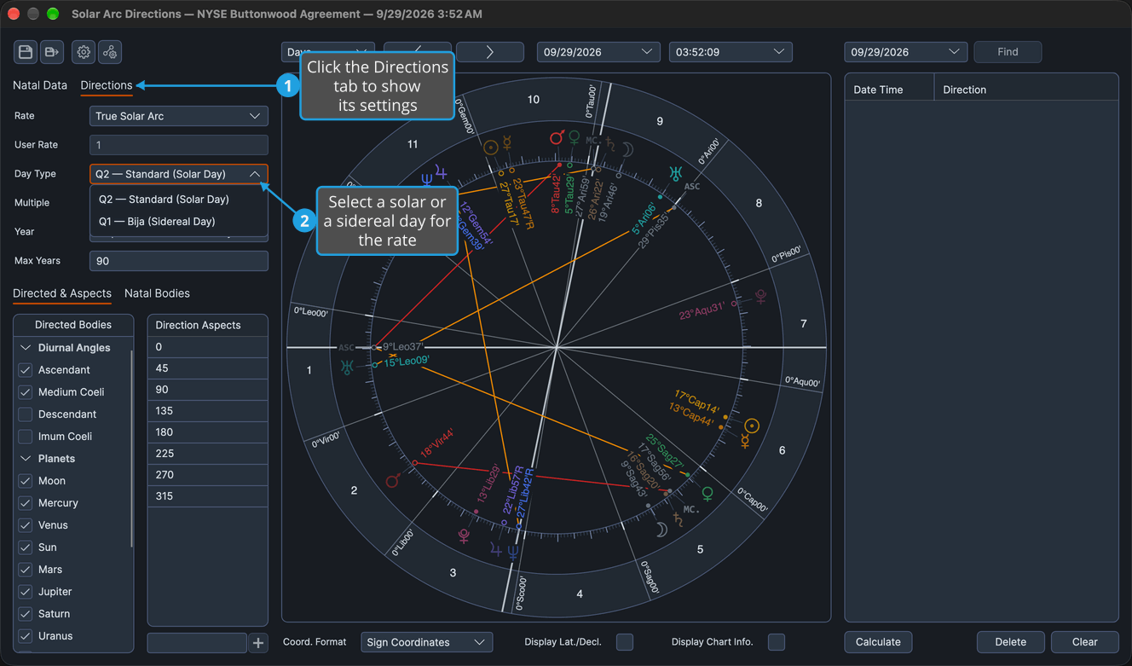
Task: Open the 03:52:09 time dropdown
Action: pos(731,52)
